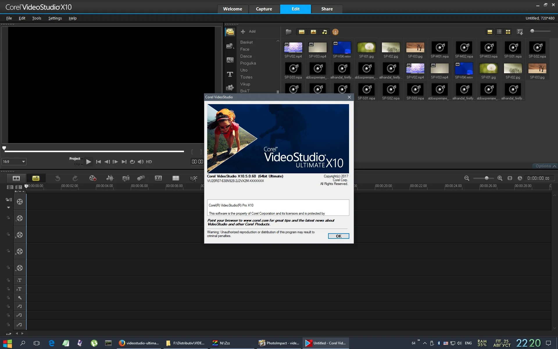Click OK in the Corel VideoStudio dialog

[339, 236]
